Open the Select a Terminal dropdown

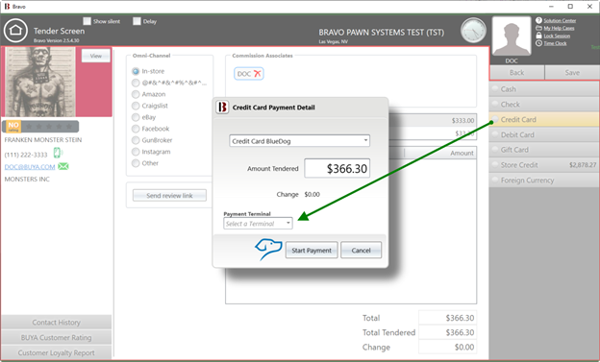tap(258, 223)
